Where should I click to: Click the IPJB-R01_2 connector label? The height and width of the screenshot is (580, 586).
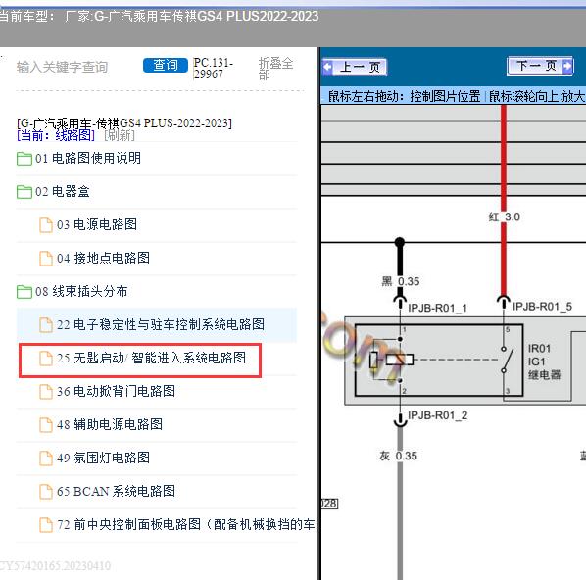[437, 415]
